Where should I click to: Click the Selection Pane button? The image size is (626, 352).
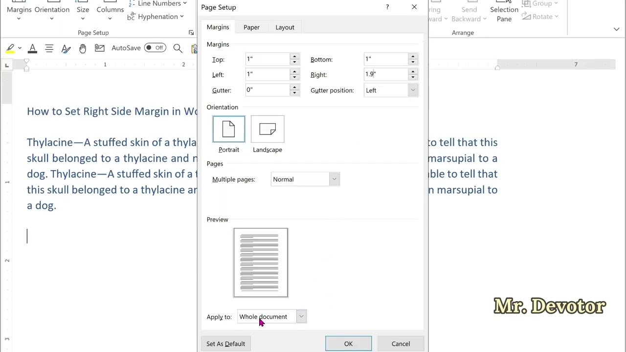coord(504,12)
